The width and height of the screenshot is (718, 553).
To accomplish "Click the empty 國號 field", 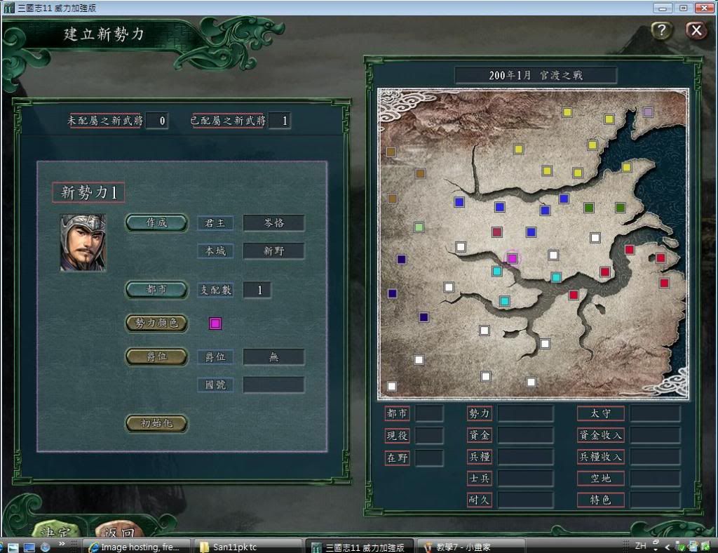I will pyautogui.click(x=274, y=385).
